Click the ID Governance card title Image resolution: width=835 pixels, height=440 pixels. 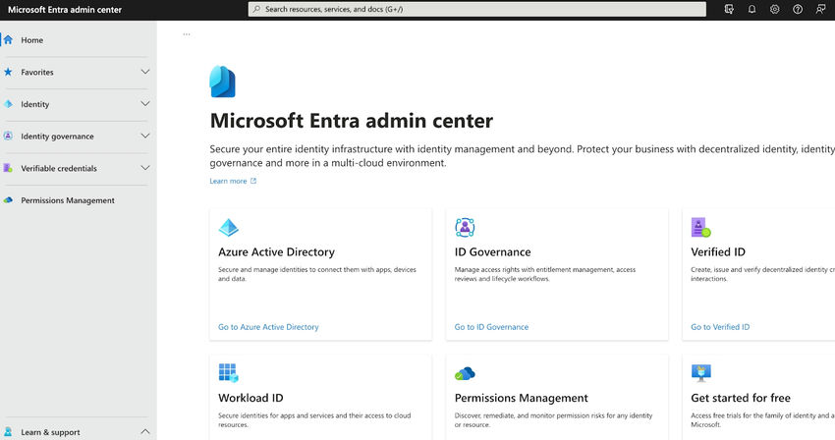click(492, 252)
